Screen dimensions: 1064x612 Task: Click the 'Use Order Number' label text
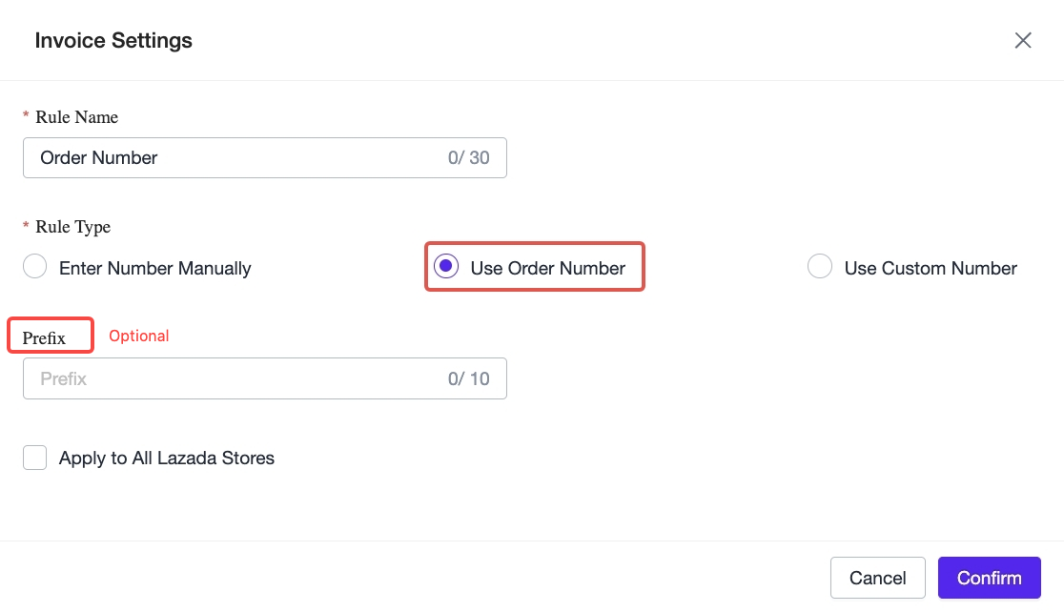[547, 269]
